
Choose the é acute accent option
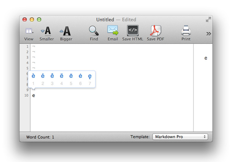click(43, 76)
